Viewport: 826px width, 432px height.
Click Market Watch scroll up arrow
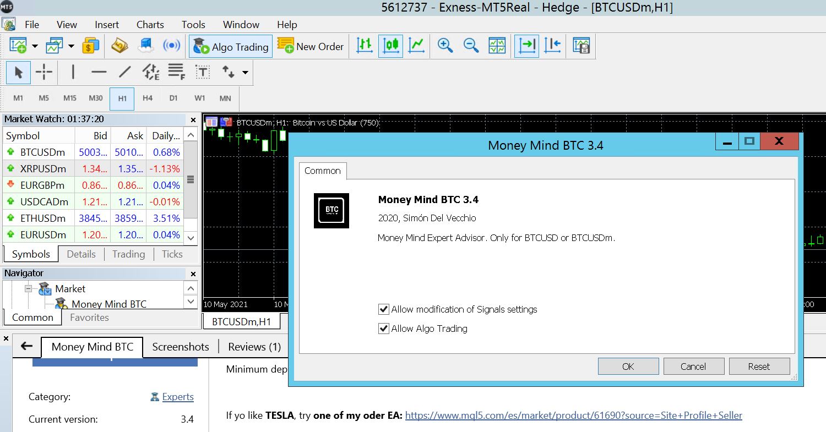[191, 135]
